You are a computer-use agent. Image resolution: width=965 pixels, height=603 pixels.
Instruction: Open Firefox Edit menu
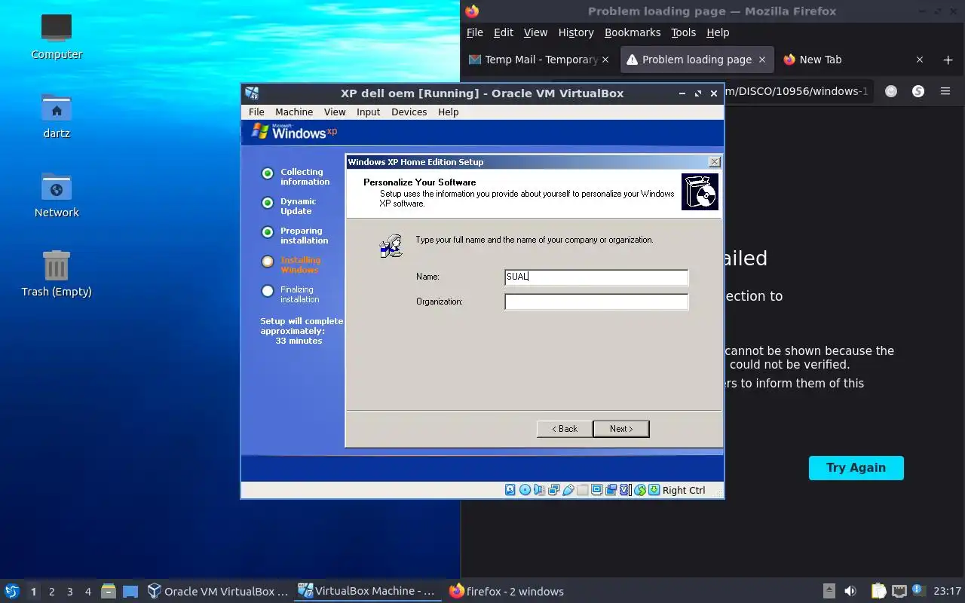(x=504, y=32)
